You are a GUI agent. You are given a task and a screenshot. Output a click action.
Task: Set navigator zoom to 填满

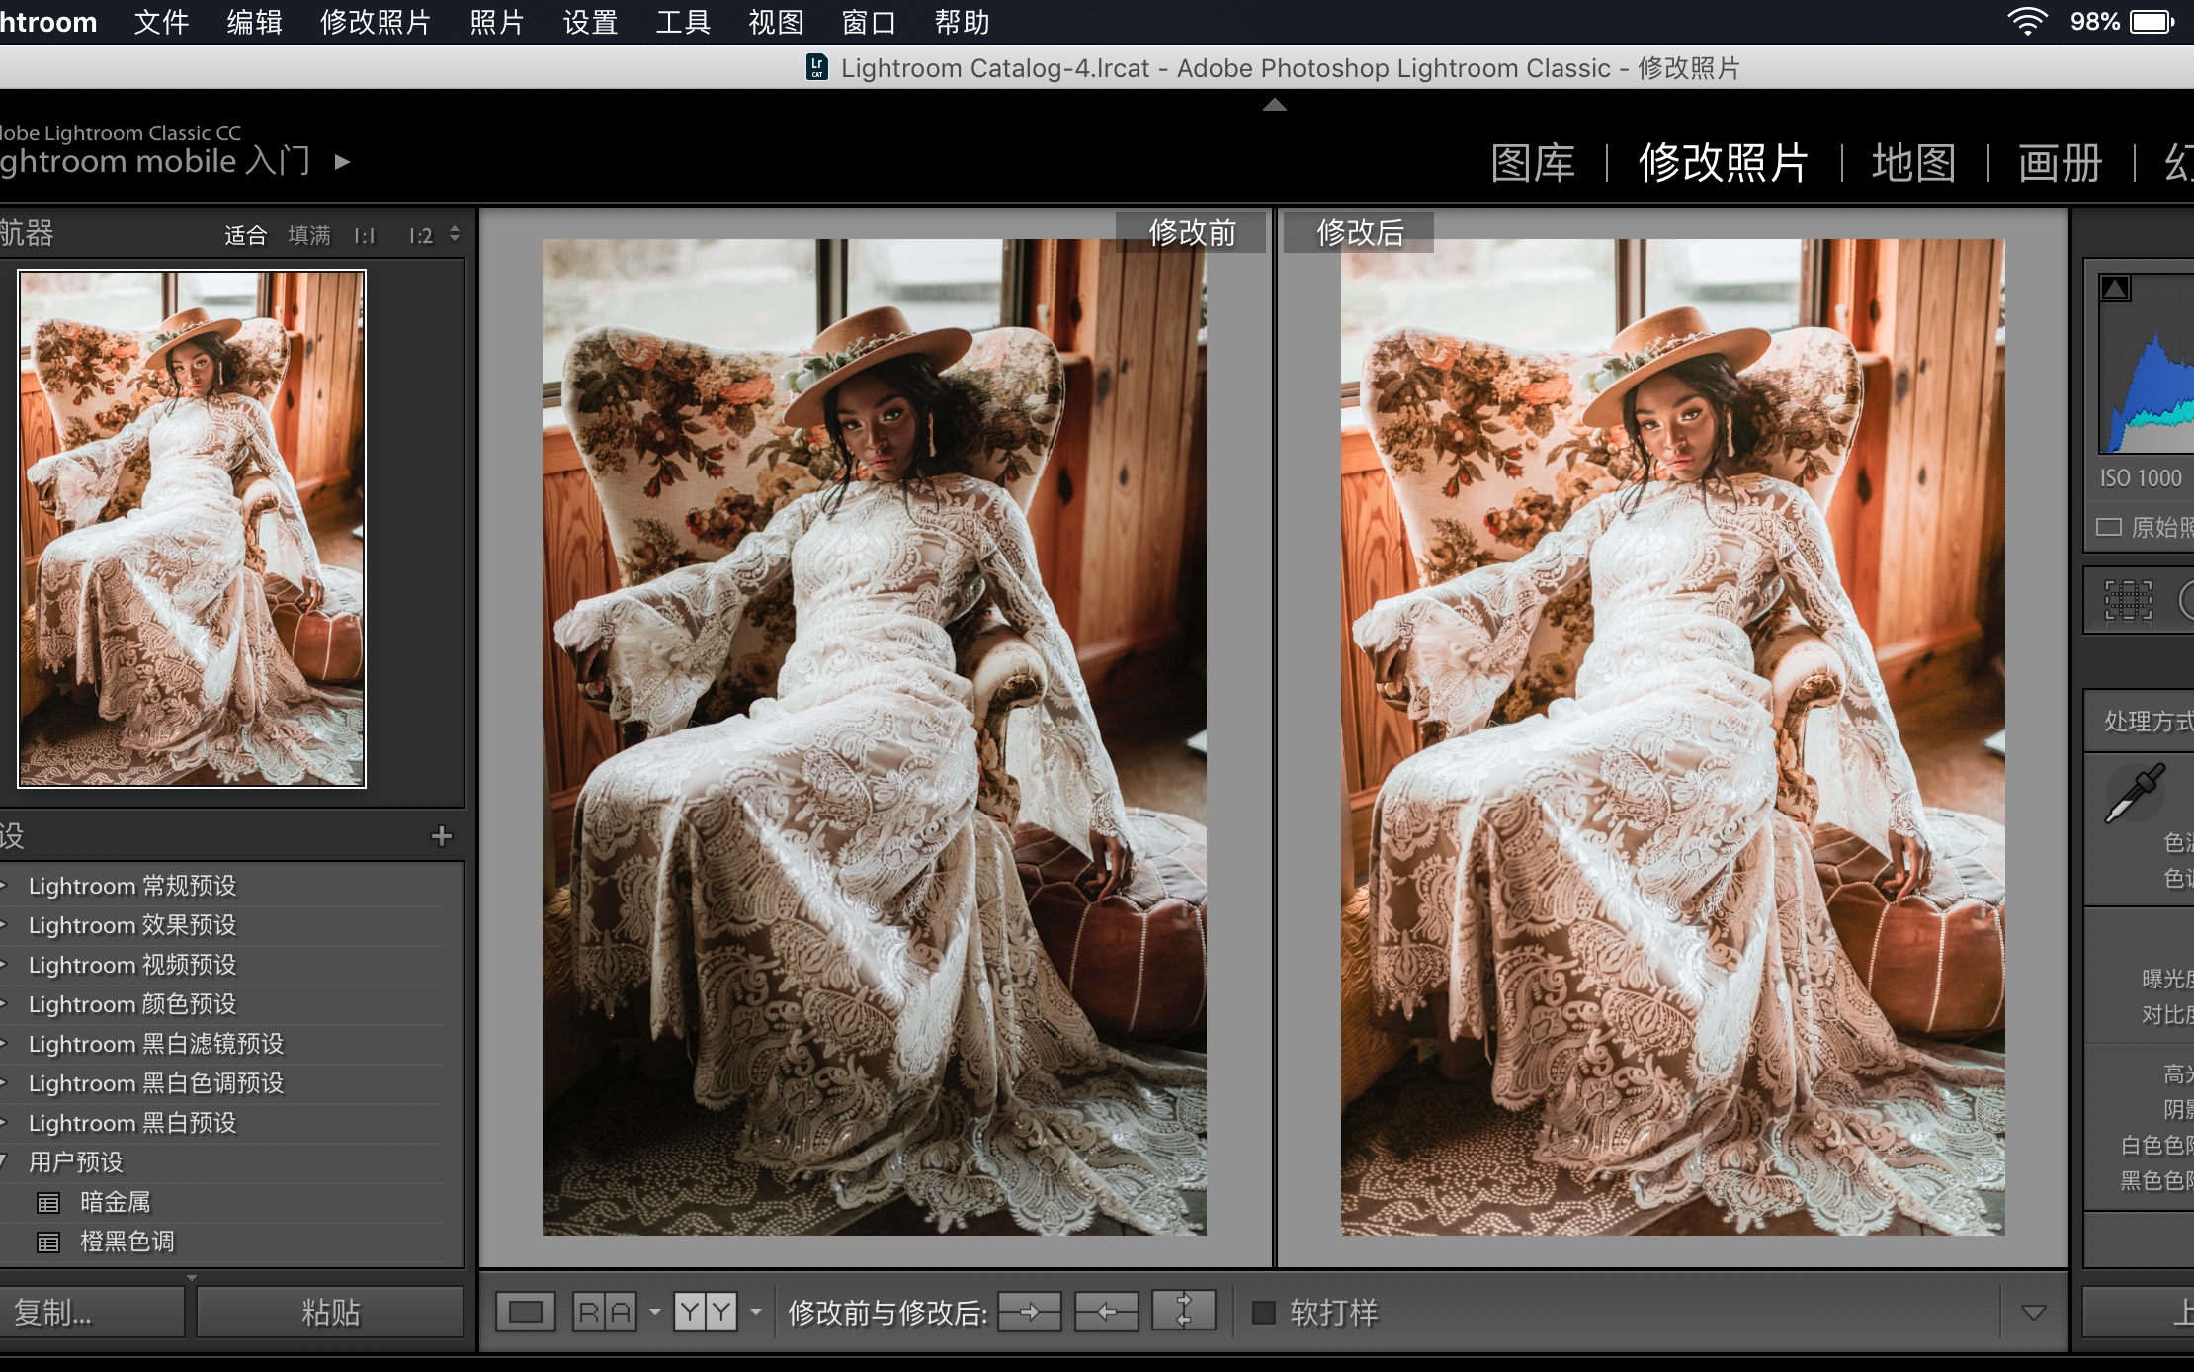coord(309,235)
